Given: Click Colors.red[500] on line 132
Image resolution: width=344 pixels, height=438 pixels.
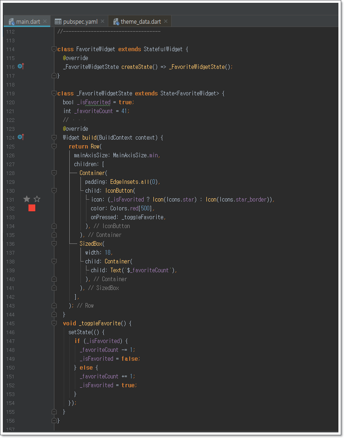Looking at the screenshot, I should [x=131, y=209].
